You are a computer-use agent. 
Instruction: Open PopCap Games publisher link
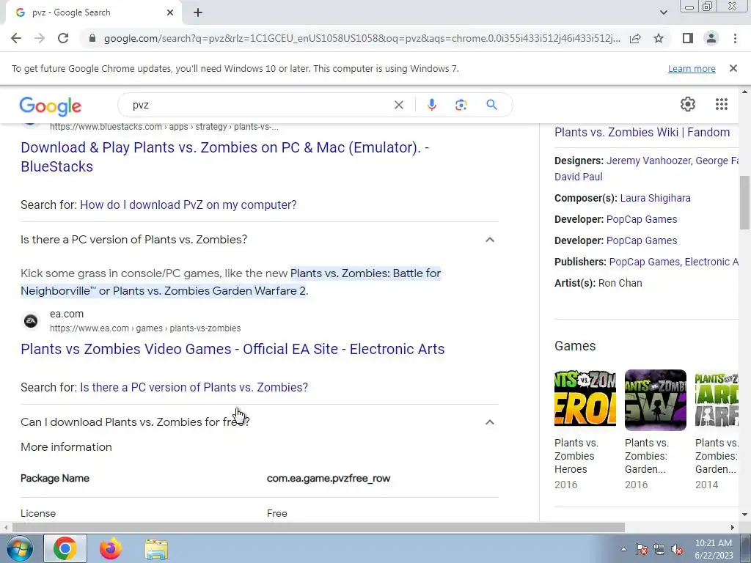coord(644,262)
